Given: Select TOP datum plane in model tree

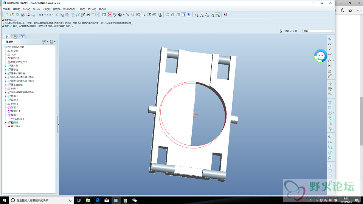Looking at the screenshot, I should [x=14, y=54].
